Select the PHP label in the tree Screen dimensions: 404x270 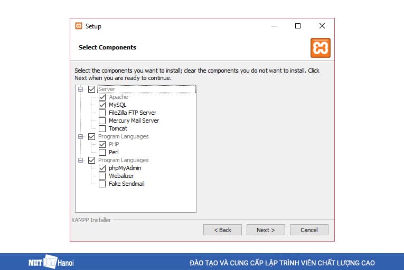114,144
